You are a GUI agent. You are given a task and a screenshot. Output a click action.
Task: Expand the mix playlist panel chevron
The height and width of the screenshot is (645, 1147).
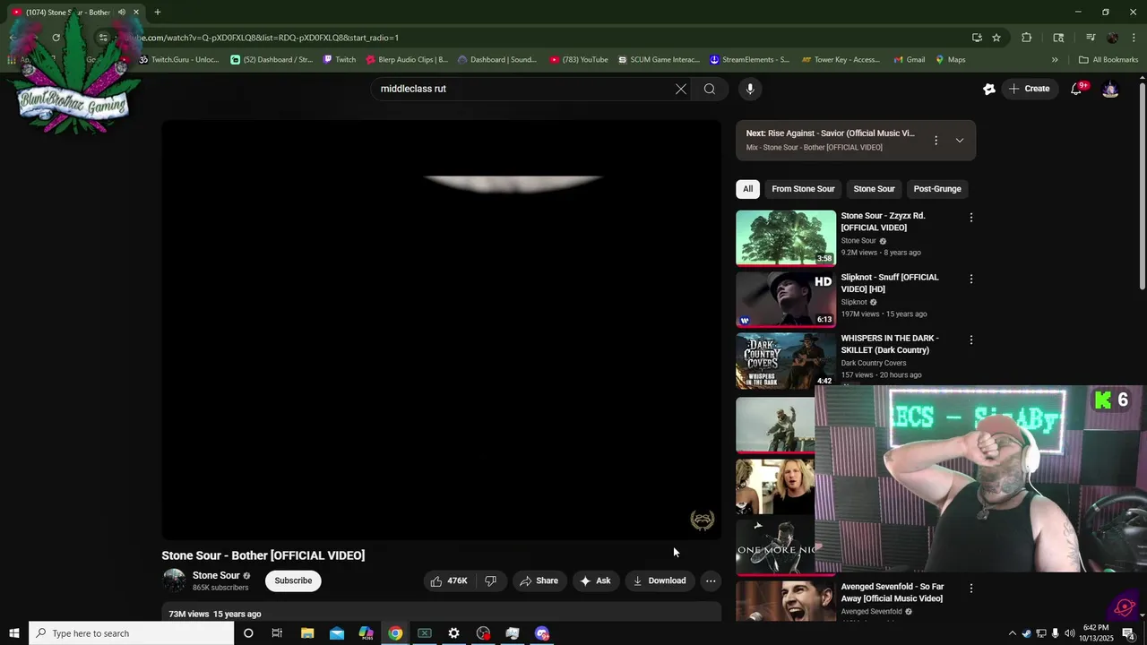[x=960, y=141]
